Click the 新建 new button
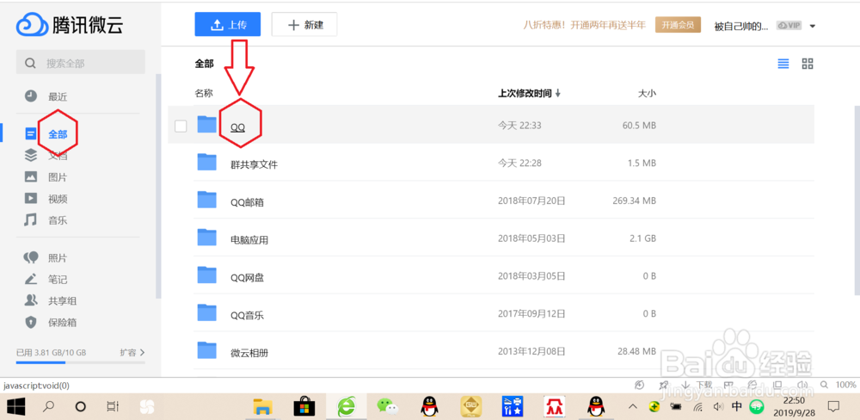Viewport: 860px width, 420px height. pos(304,24)
